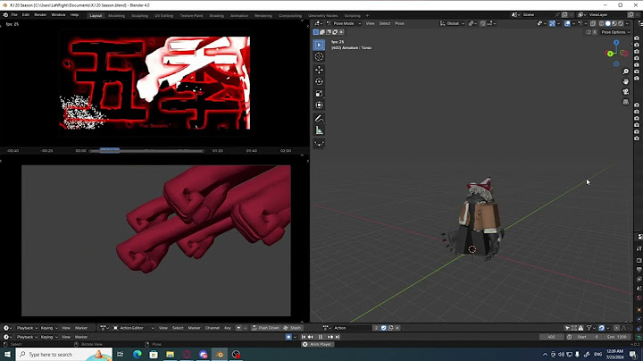Expand viewport shading options arrow
643x361 pixels.
(627, 23)
